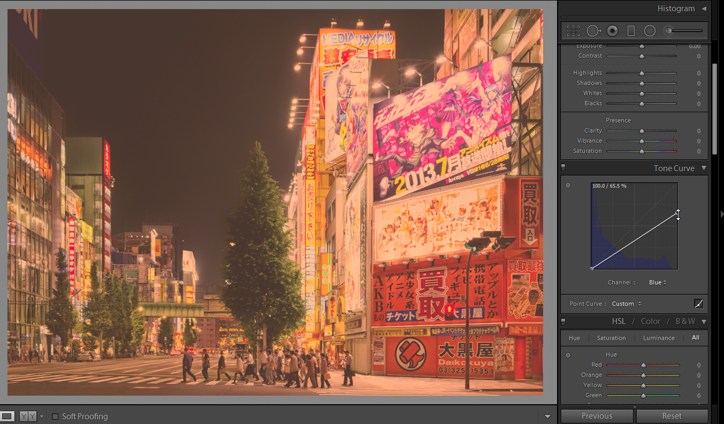
Task: Open the toolbar content menu arrow
Action: (547, 416)
